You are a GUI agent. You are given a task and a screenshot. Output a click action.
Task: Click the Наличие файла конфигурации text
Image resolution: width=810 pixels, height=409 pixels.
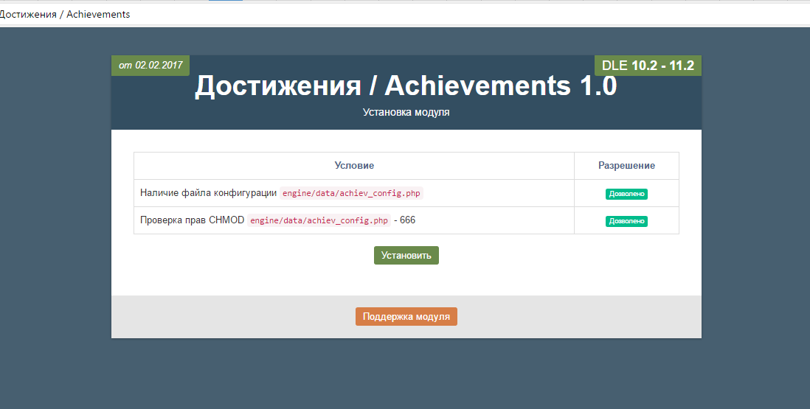coord(208,193)
